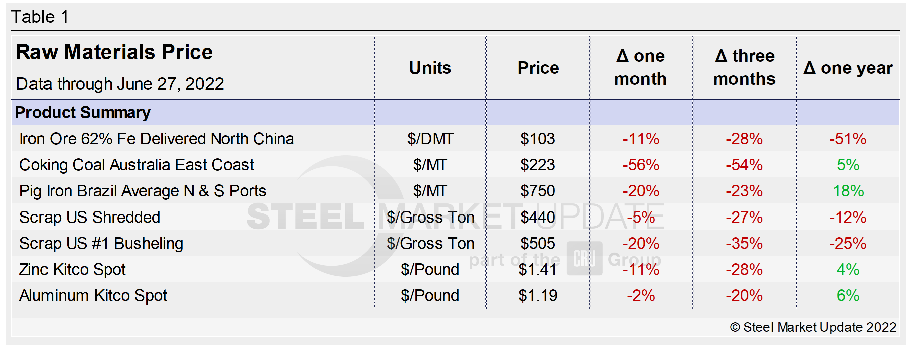Image resolution: width=906 pixels, height=345 pixels.
Task: Select the Δ three months header
Action: tap(744, 67)
